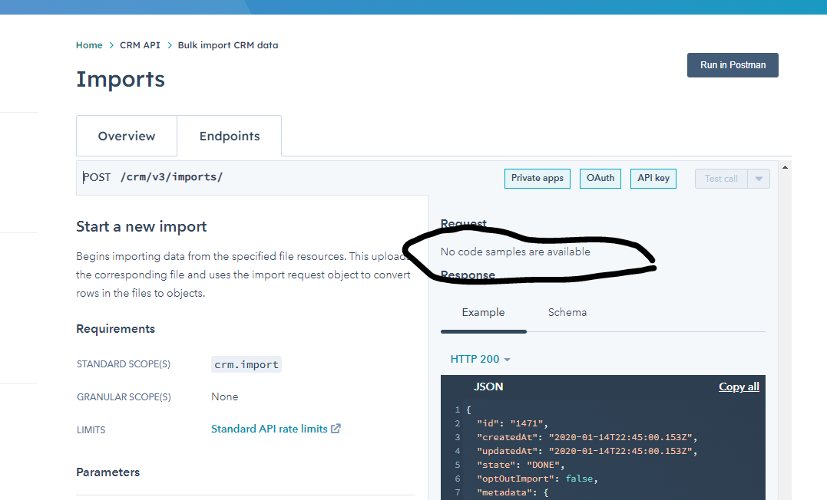Switch to the Overview tab
This screenshot has height=500, width=827.
click(x=126, y=136)
